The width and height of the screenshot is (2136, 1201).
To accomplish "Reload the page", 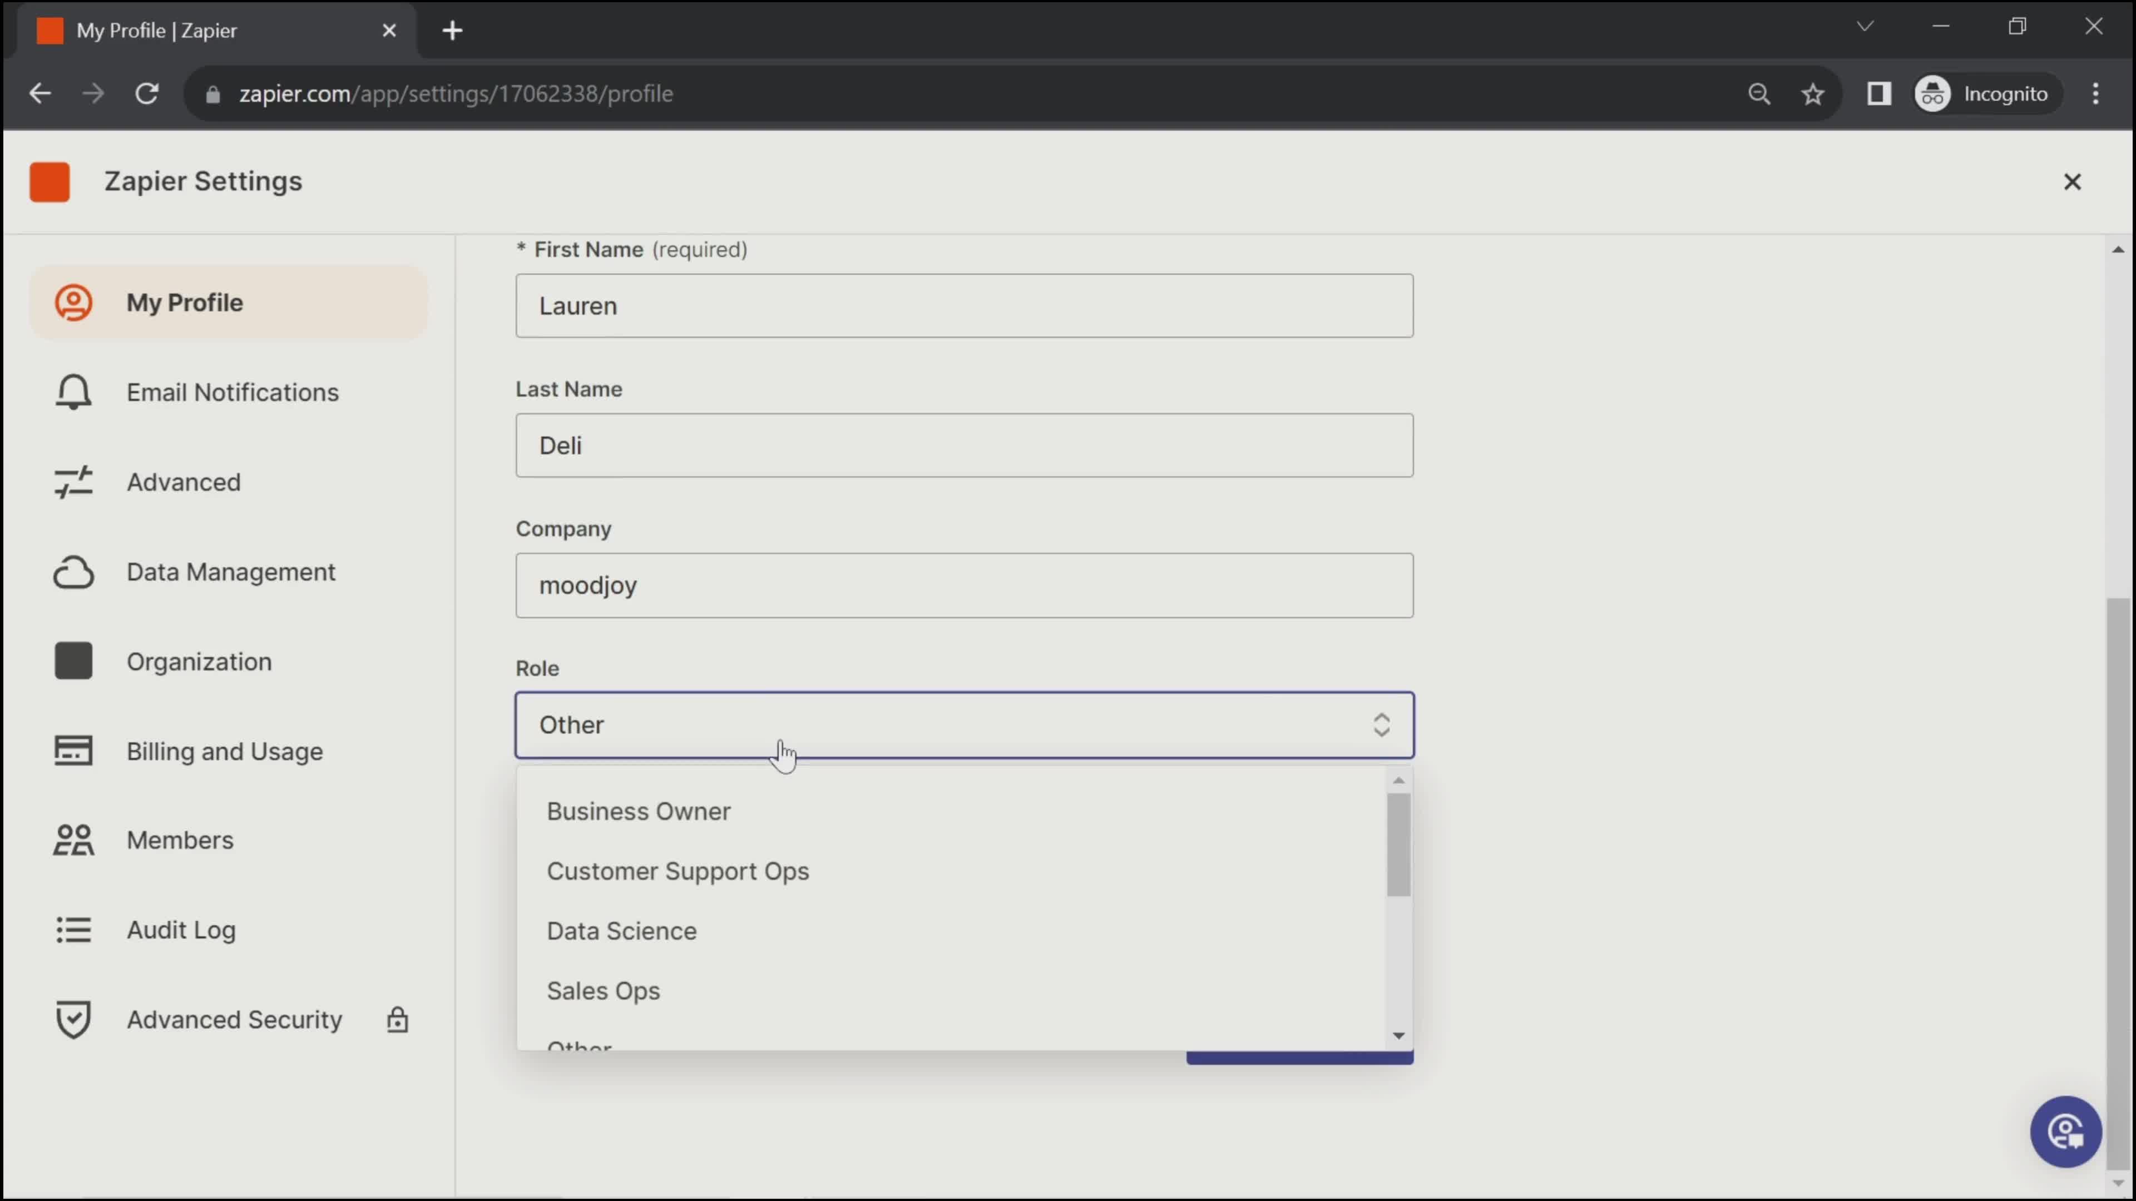I will click(147, 93).
